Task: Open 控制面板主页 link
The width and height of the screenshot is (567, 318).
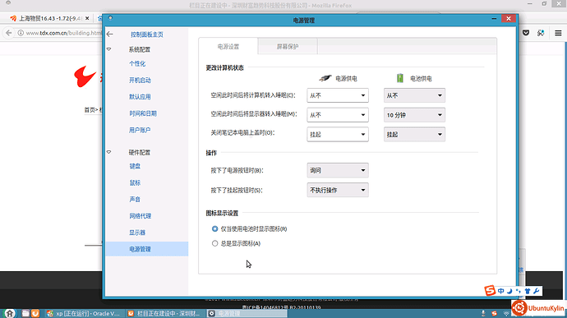Action: pyautogui.click(x=147, y=35)
